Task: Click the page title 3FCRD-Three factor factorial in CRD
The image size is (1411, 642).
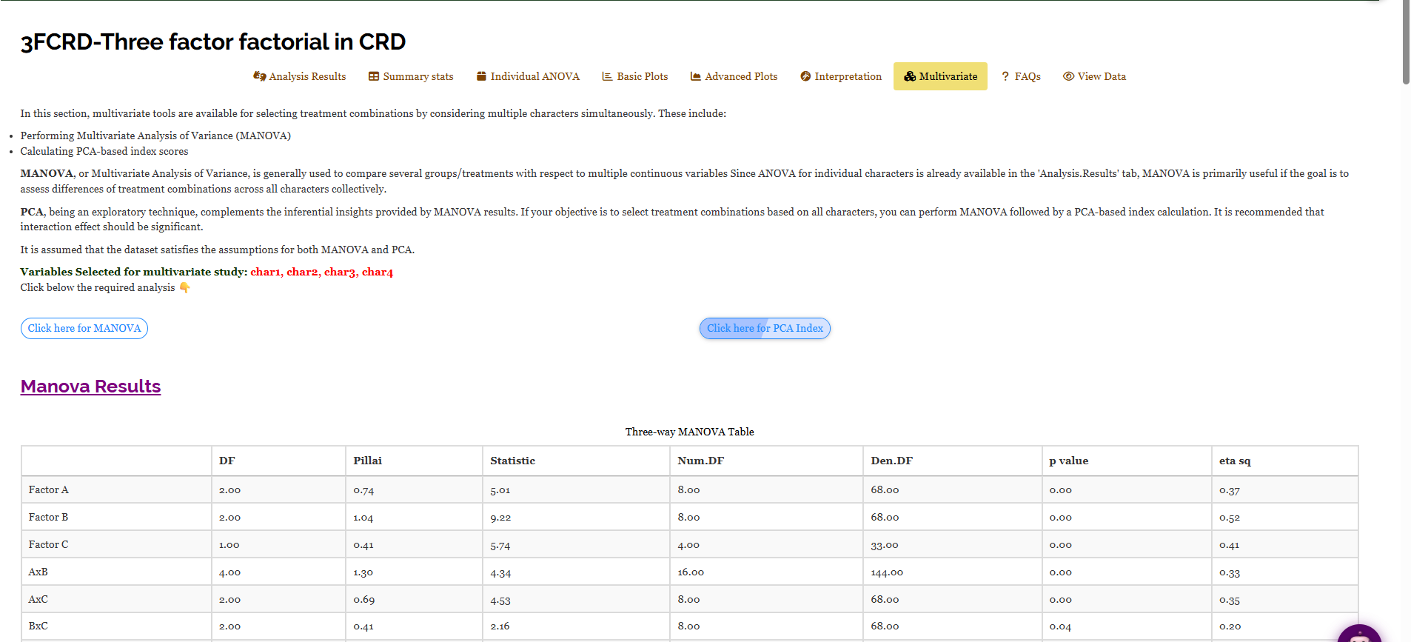Action: point(213,41)
